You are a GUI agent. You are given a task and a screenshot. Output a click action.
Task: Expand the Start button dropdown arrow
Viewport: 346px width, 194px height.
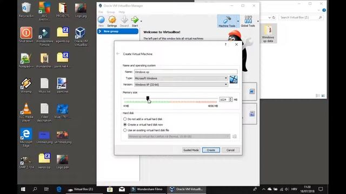pyautogui.click(x=141, y=22)
